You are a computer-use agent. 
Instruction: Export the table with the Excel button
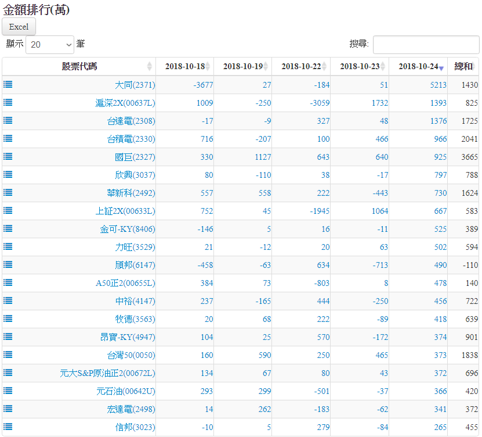point(19,27)
